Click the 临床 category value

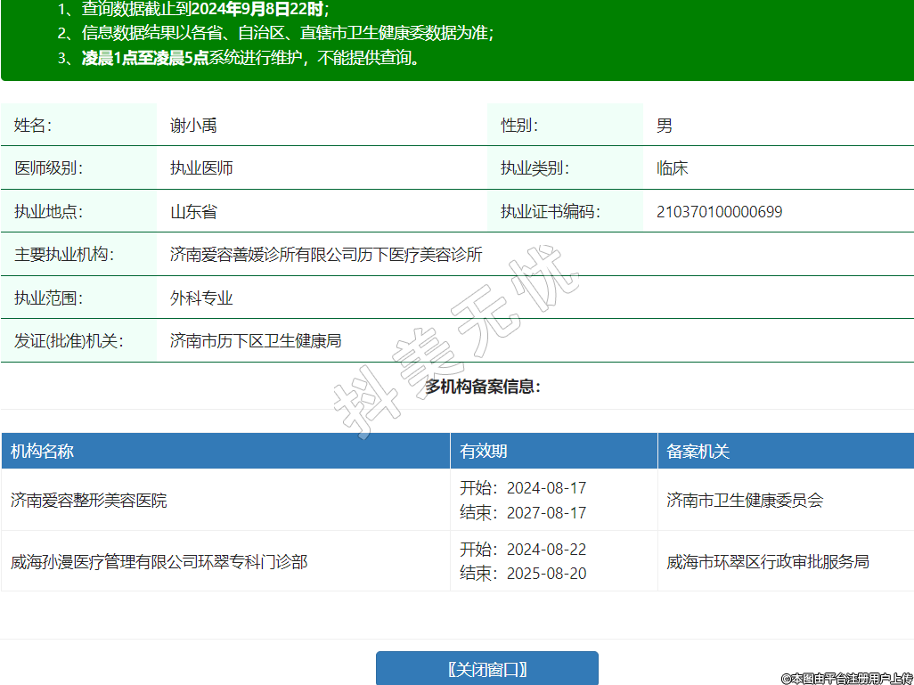(x=672, y=168)
